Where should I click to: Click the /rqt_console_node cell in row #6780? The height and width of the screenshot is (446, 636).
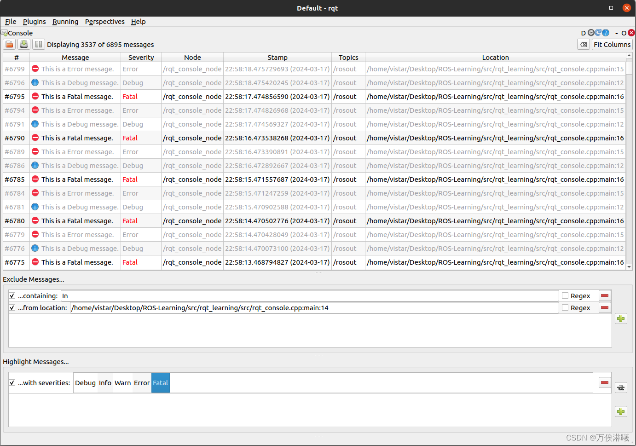point(192,221)
